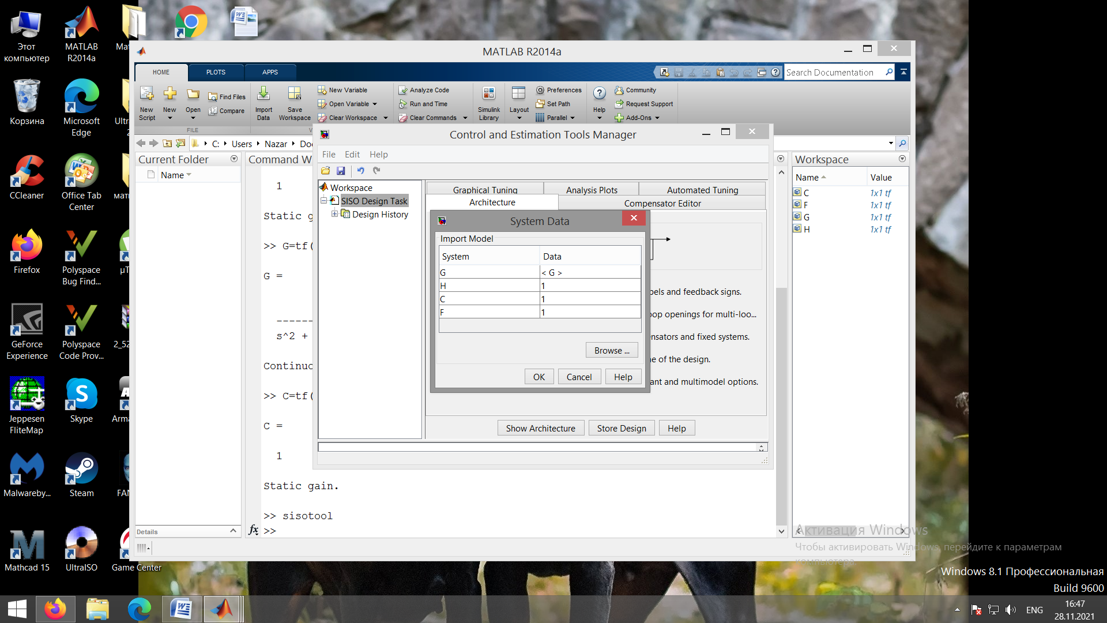Select the Compensator Editor tab
Screen dimensions: 1107x623
662,203
